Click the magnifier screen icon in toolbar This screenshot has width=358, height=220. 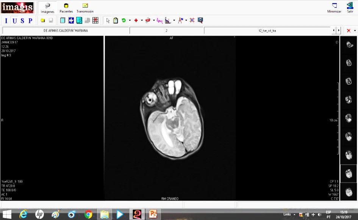[x=200, y=20]
